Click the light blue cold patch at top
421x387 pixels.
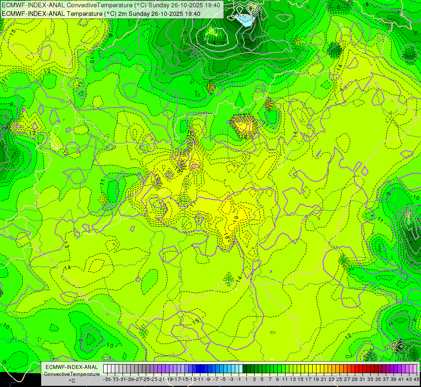[x=246, y=20]
